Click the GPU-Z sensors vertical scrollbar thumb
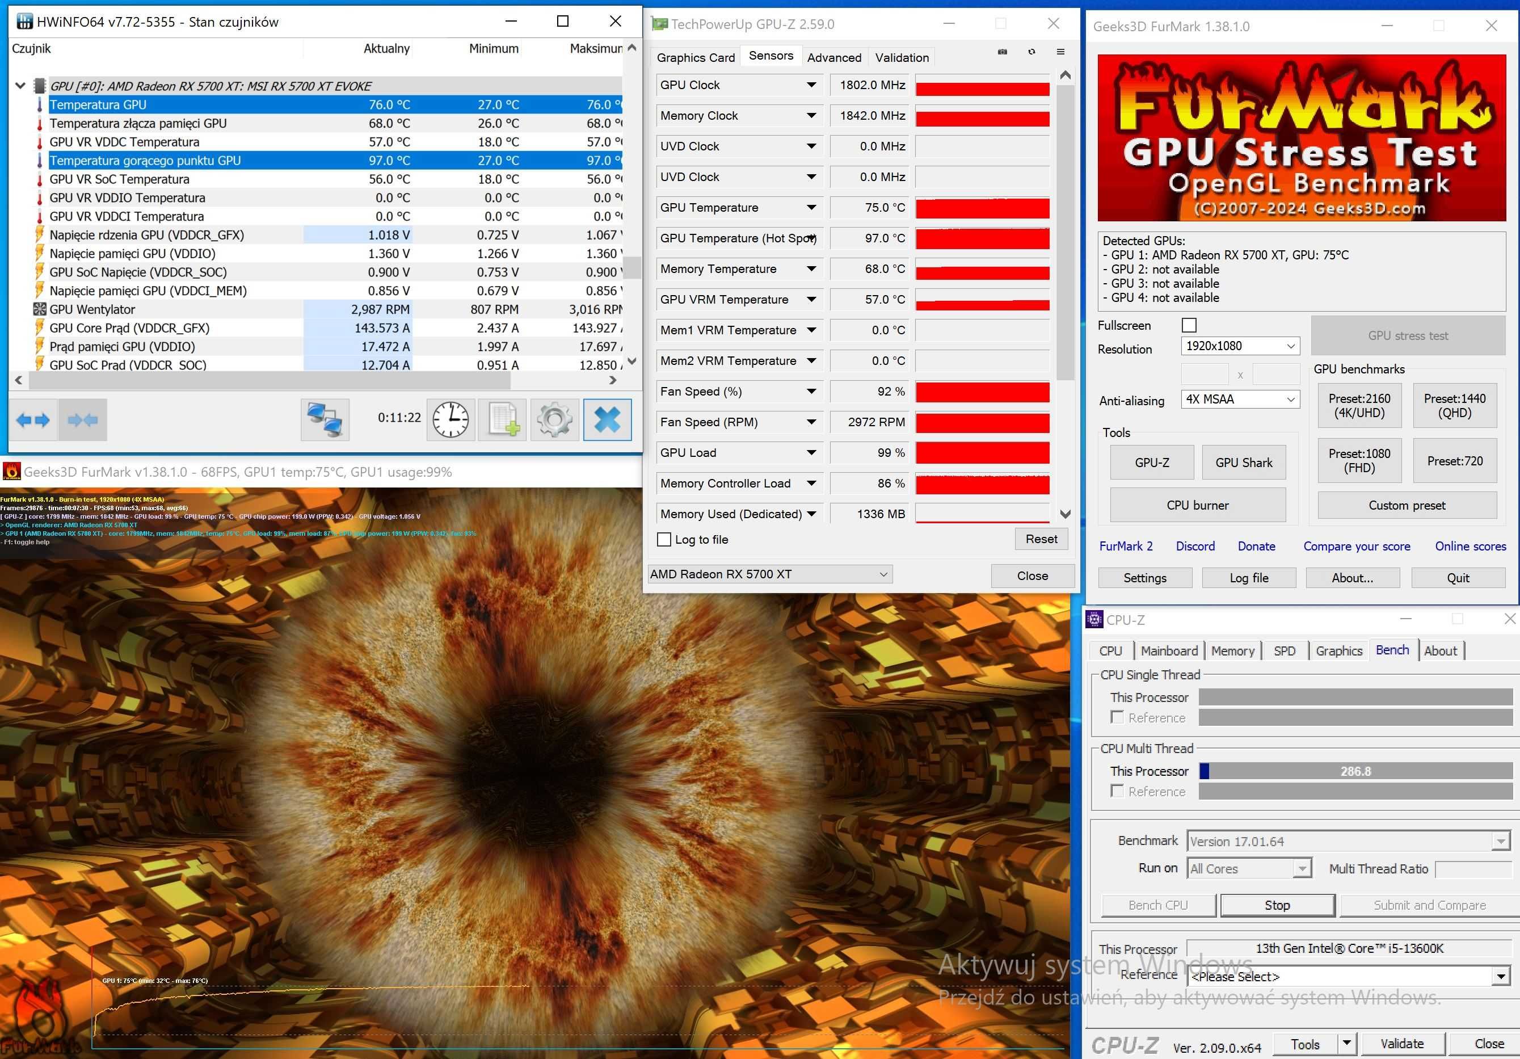The image size is (1520, 1059). tap(1064, 232)
